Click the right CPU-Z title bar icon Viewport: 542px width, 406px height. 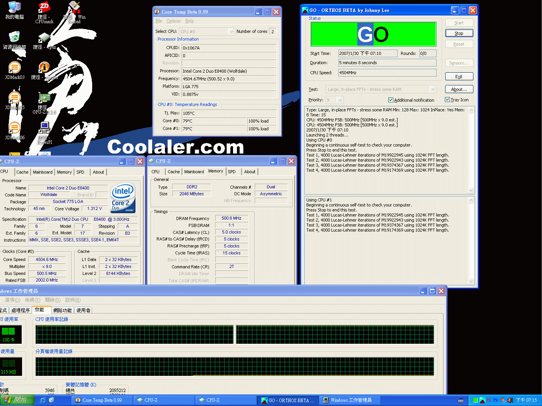[x=151, y=161]
